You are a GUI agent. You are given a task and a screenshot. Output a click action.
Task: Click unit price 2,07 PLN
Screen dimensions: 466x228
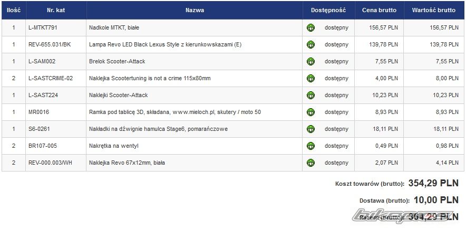386,163
